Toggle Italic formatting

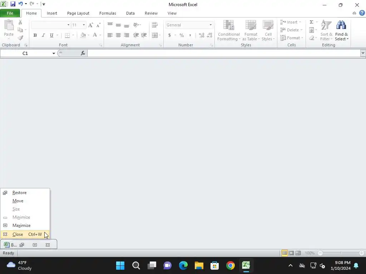click(43, 35)
